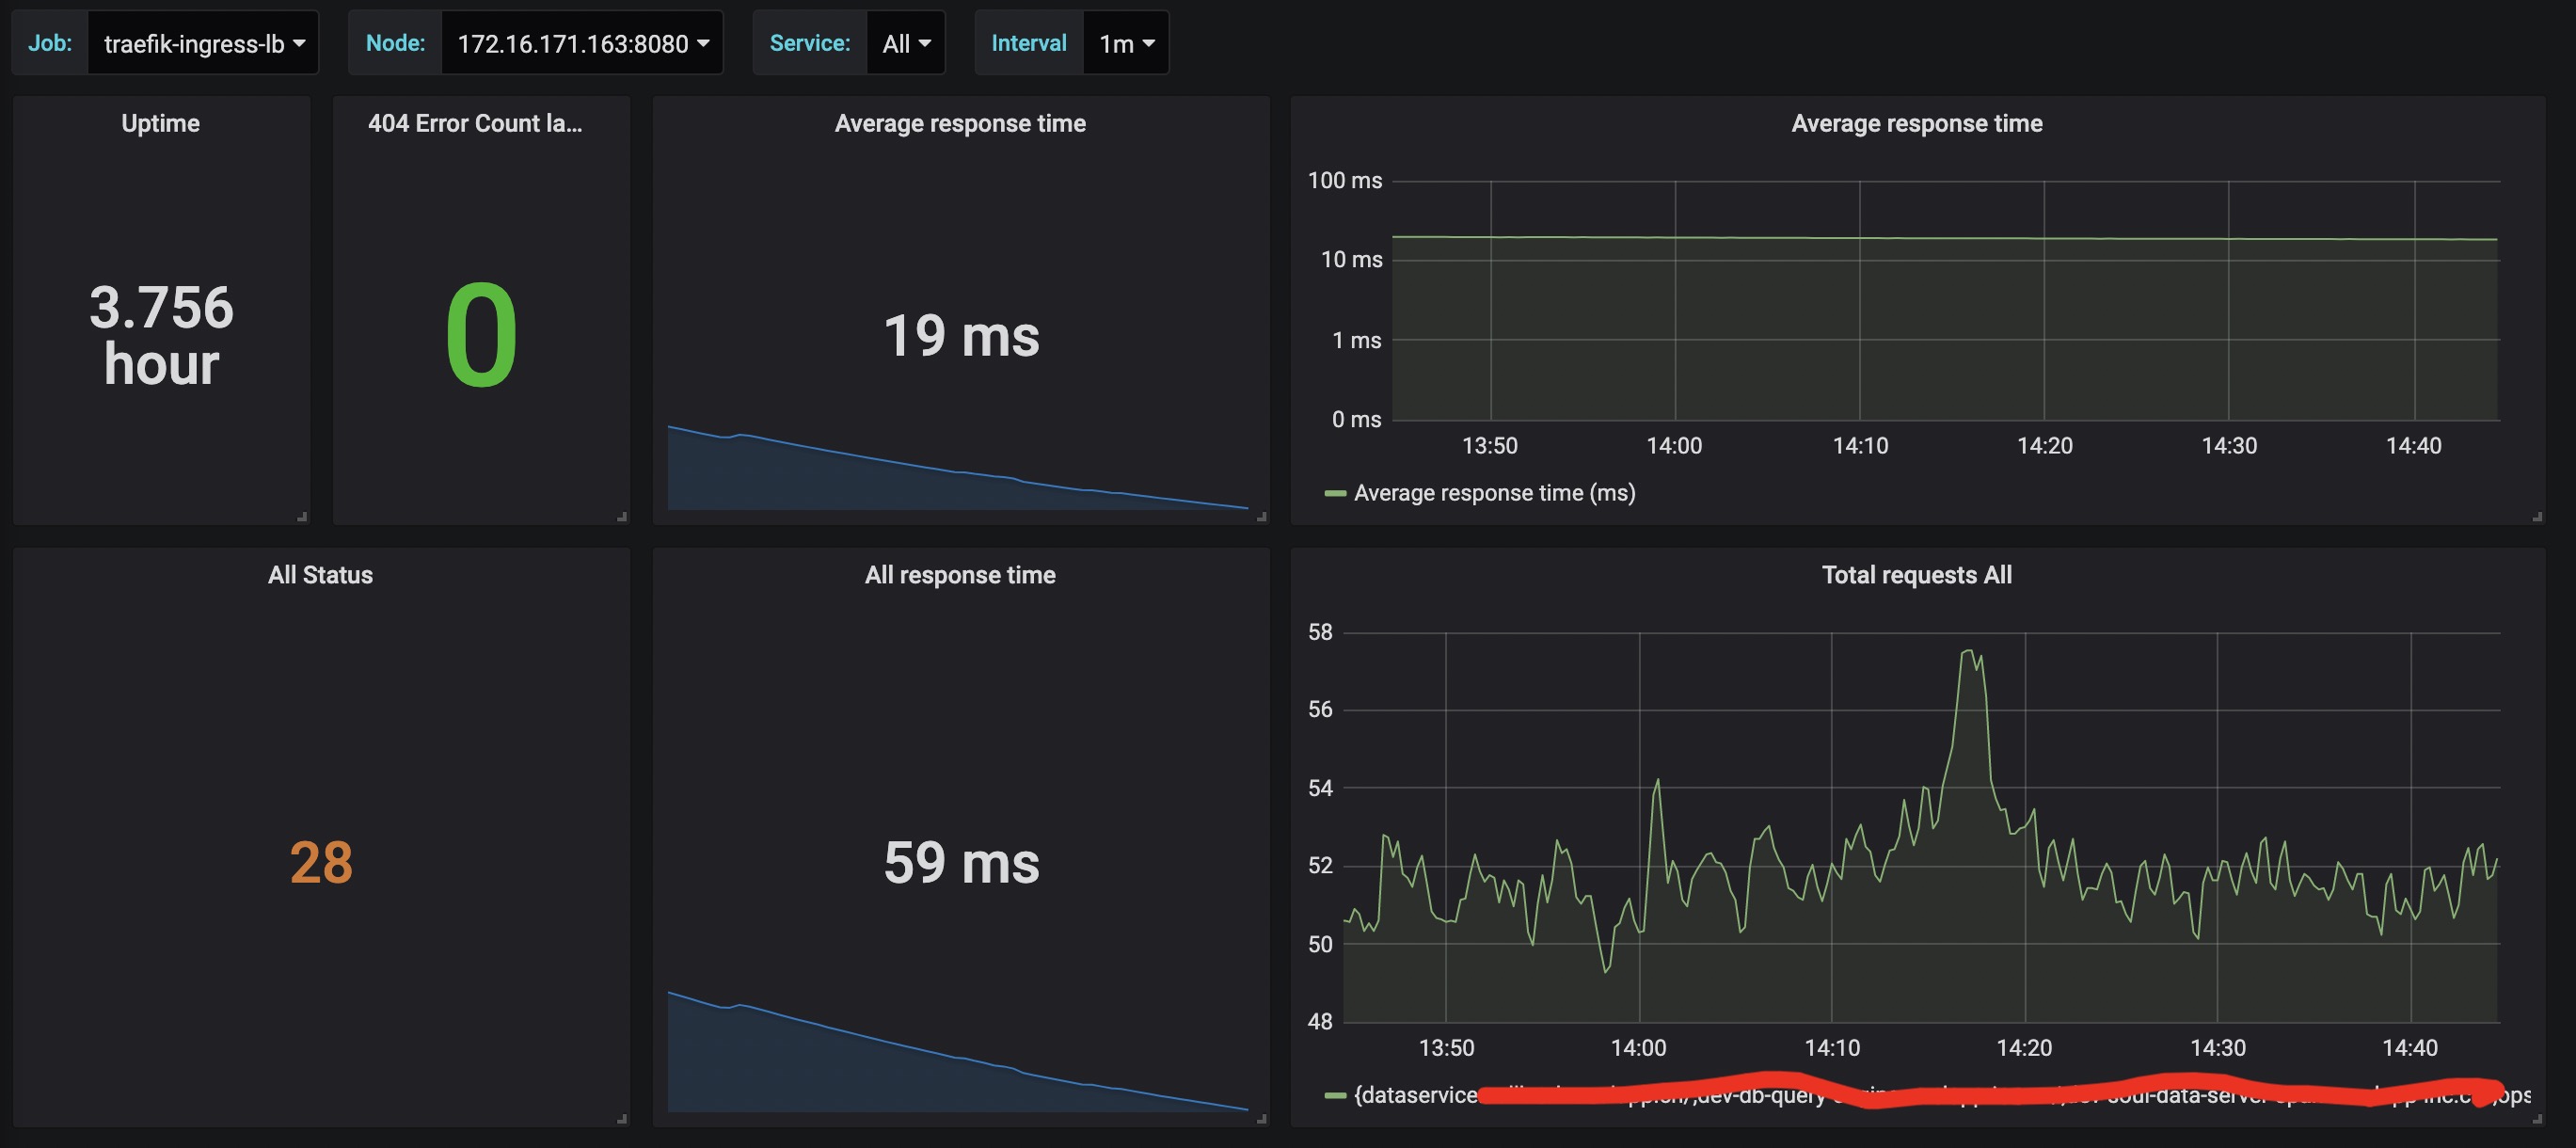Toggle the {dataservice legend series visibility
2576x1148 pixels.
pyautogui.click(x=1415, y=1096)
